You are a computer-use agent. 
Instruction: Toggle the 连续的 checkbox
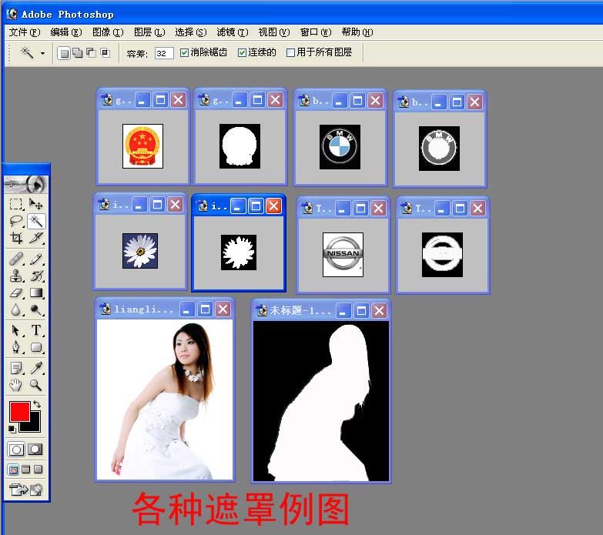242,52
